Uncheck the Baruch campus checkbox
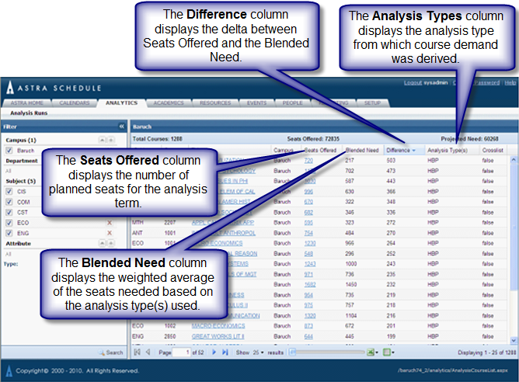This screenshot has height=382, width=519. click(x=9, y=151)
